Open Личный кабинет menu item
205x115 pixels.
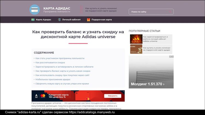[71, 20]
